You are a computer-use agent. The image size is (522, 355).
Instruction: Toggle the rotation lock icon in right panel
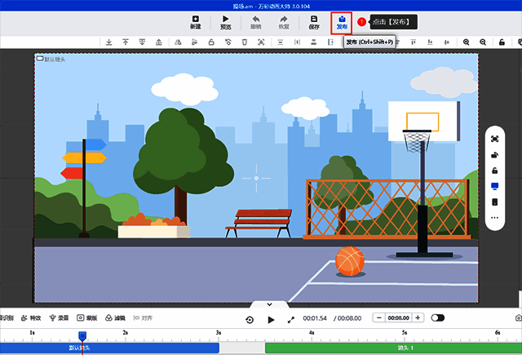click(494, 154)
